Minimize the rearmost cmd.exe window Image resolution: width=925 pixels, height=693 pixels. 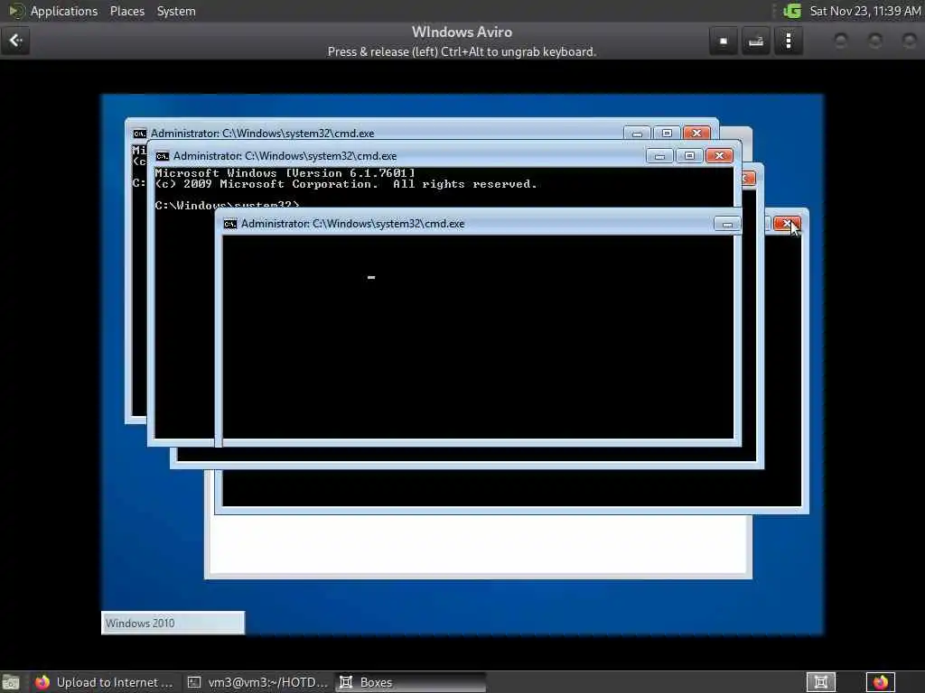(x=637, y=134)
